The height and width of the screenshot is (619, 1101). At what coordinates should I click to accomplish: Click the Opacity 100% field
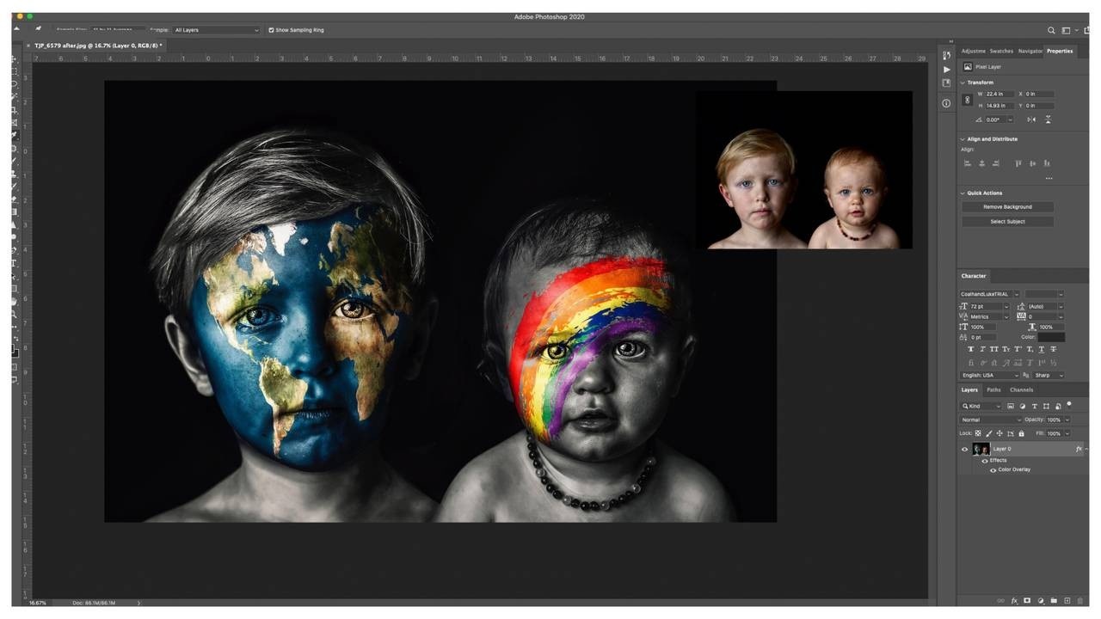[1055, 420]
